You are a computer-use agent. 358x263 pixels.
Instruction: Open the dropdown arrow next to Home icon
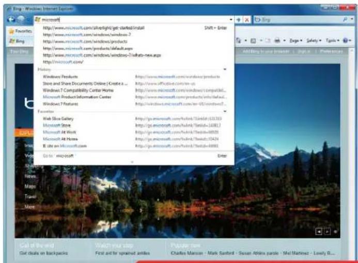click(246, 41)
